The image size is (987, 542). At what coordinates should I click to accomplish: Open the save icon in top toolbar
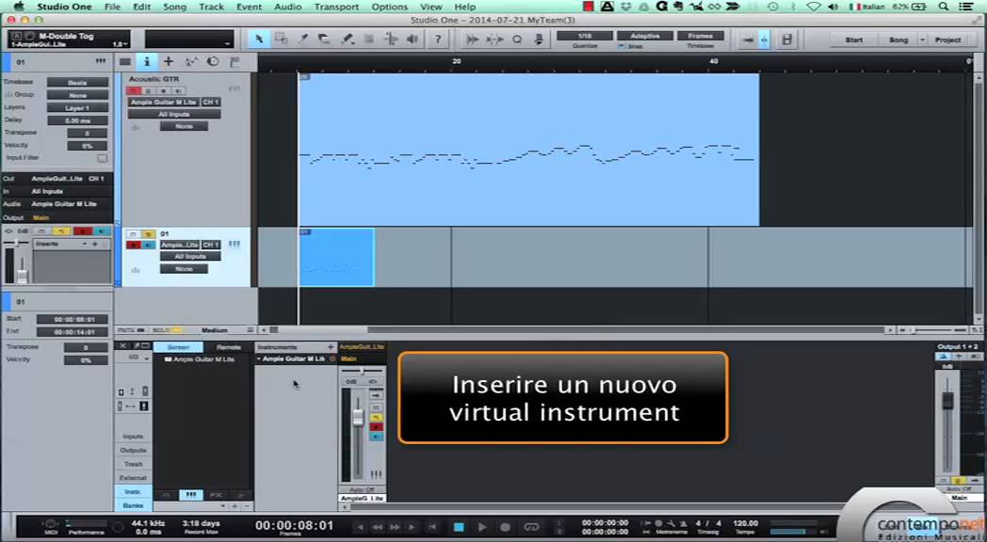click(x=786, y=40)
